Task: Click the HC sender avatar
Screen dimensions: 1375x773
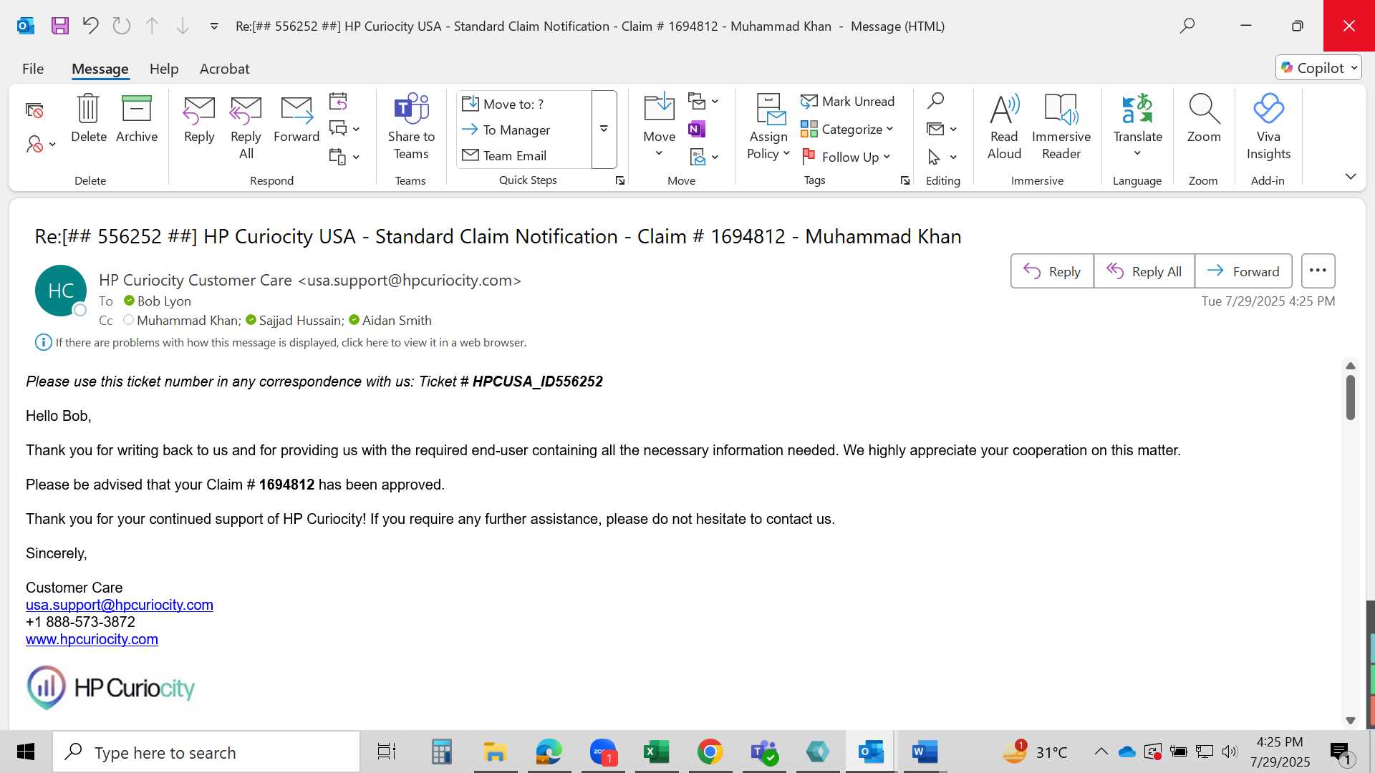Action: click(x=61, y=291)
